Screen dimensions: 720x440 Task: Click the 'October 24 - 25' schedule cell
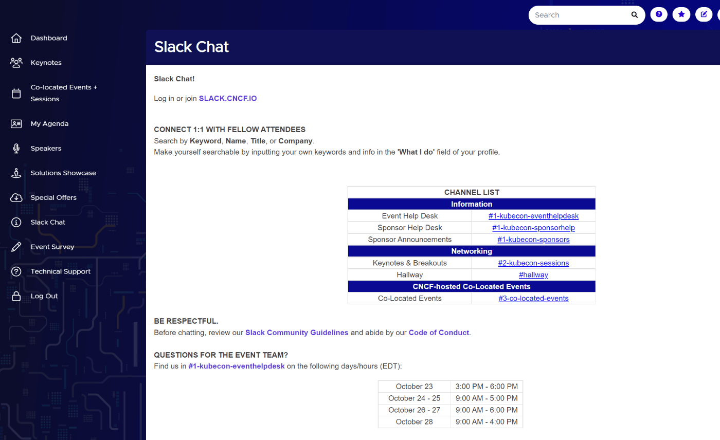[x=415, y=398]
